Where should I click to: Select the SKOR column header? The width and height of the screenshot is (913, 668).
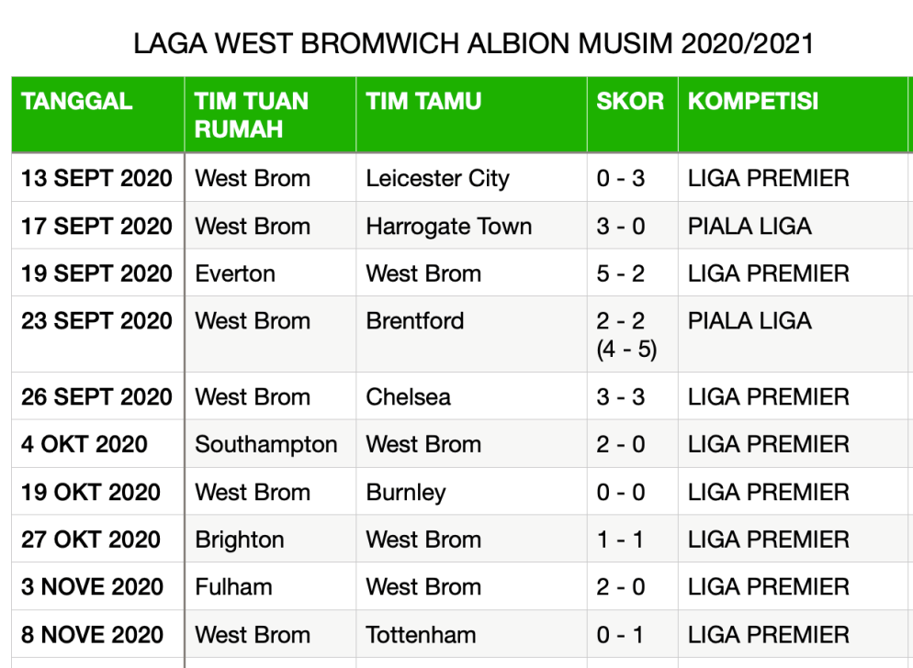[x=630, y=102]
